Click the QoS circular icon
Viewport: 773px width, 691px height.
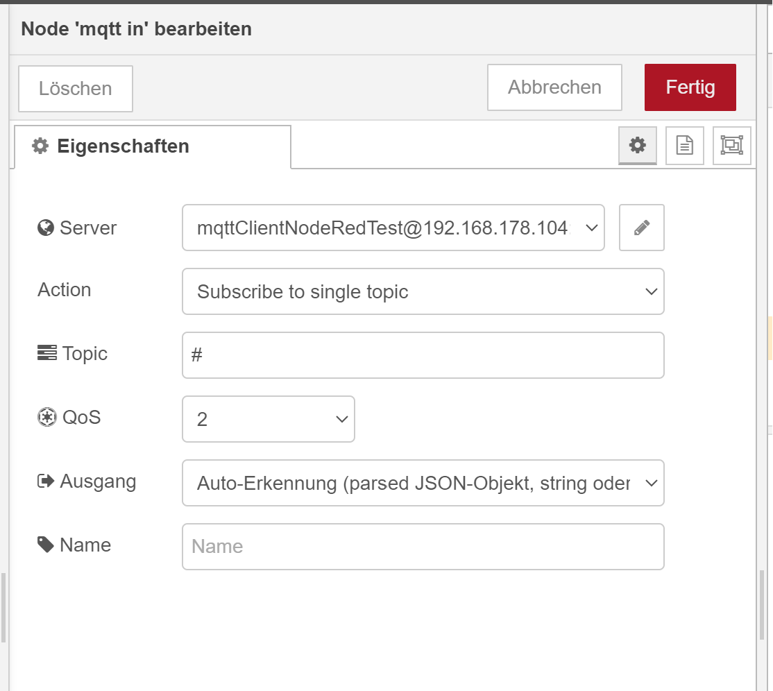[x=46, y=418]
